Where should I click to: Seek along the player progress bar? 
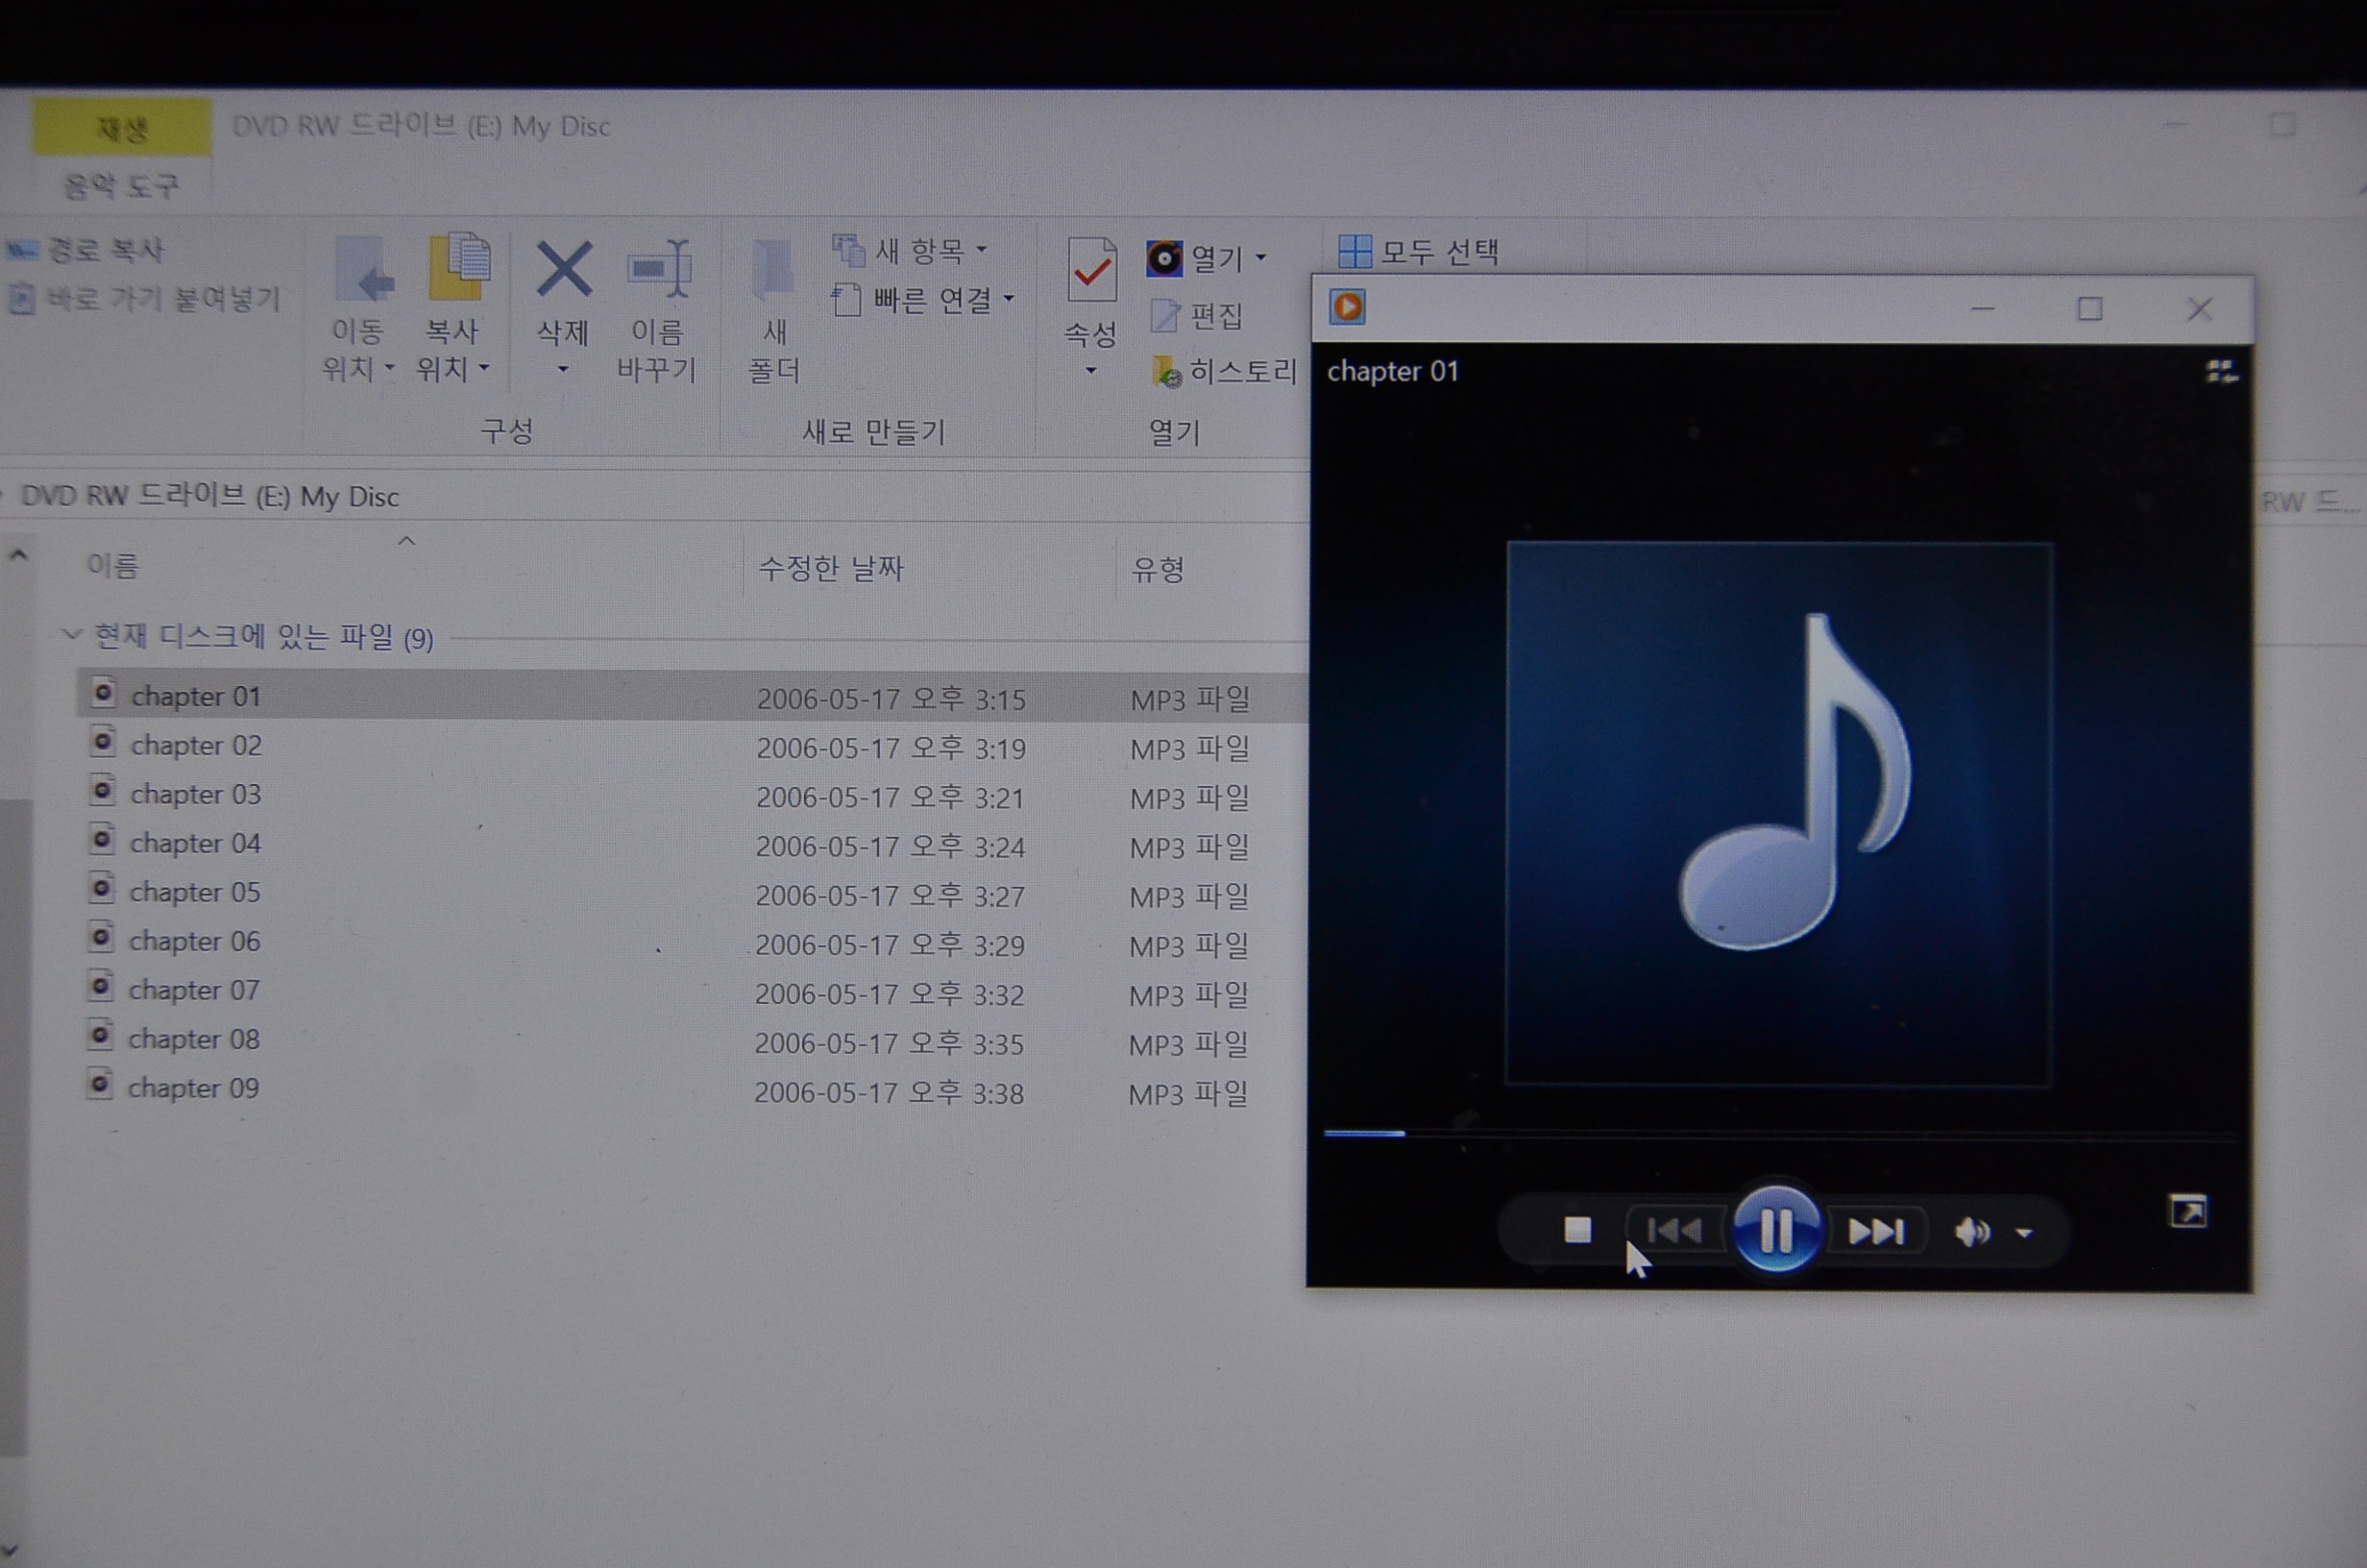pyautogui.click(x=1779, y=1134)
